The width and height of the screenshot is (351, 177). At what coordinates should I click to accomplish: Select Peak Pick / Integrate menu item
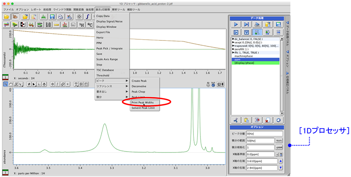[x=112, y=49]
